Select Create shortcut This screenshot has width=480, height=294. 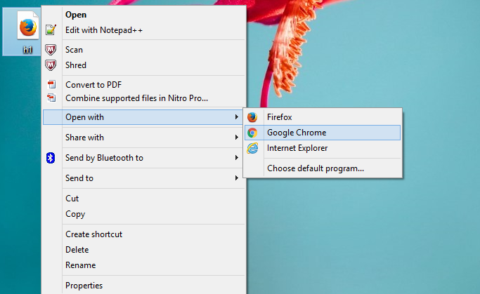[144, 234]
